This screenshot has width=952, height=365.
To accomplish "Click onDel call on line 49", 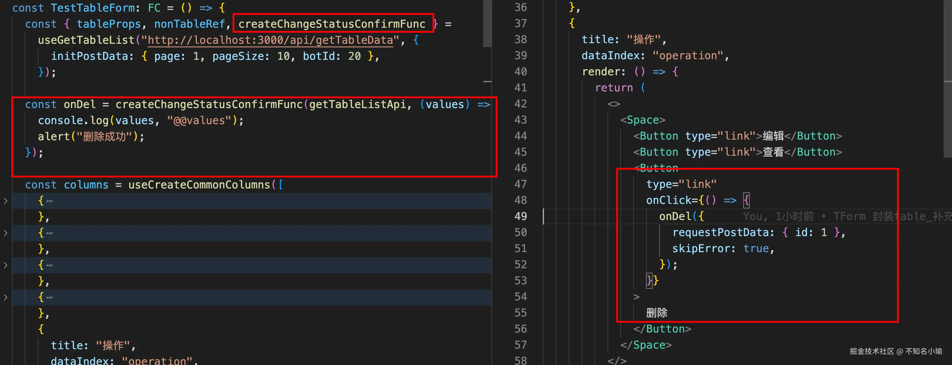I will [x=675, y=216].
